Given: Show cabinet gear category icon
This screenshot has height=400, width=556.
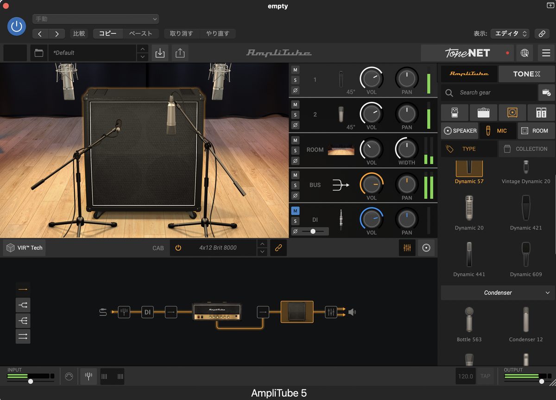Looking at the screenshot, I should [x=512, y=113].
